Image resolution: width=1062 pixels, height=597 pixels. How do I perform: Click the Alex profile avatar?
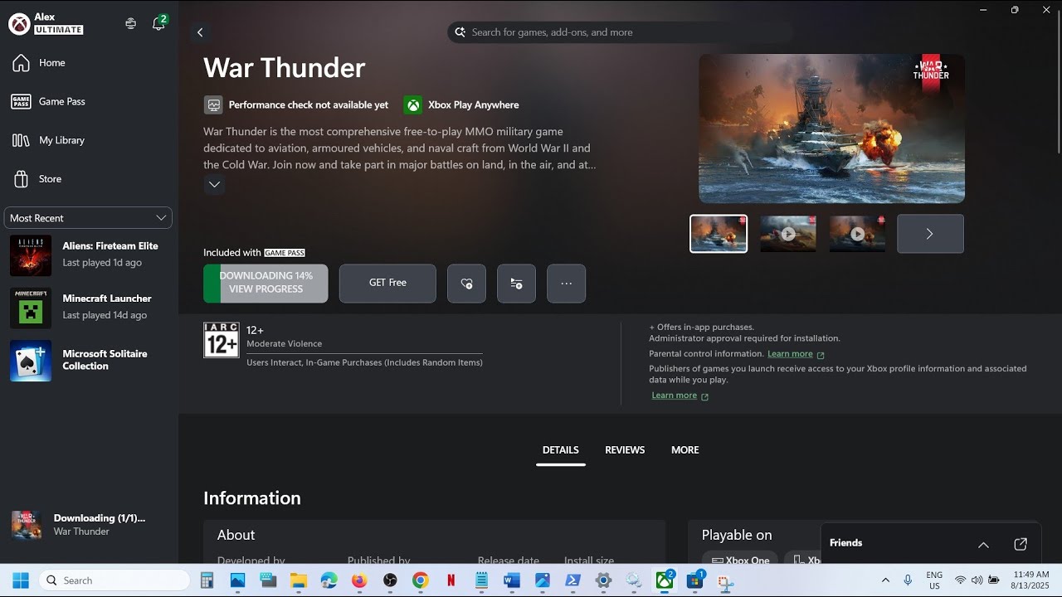point(19,24)
